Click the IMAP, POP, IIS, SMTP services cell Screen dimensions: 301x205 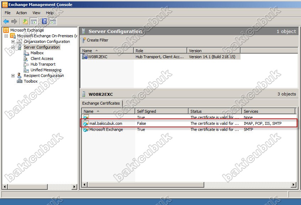[x=263, y=123]
